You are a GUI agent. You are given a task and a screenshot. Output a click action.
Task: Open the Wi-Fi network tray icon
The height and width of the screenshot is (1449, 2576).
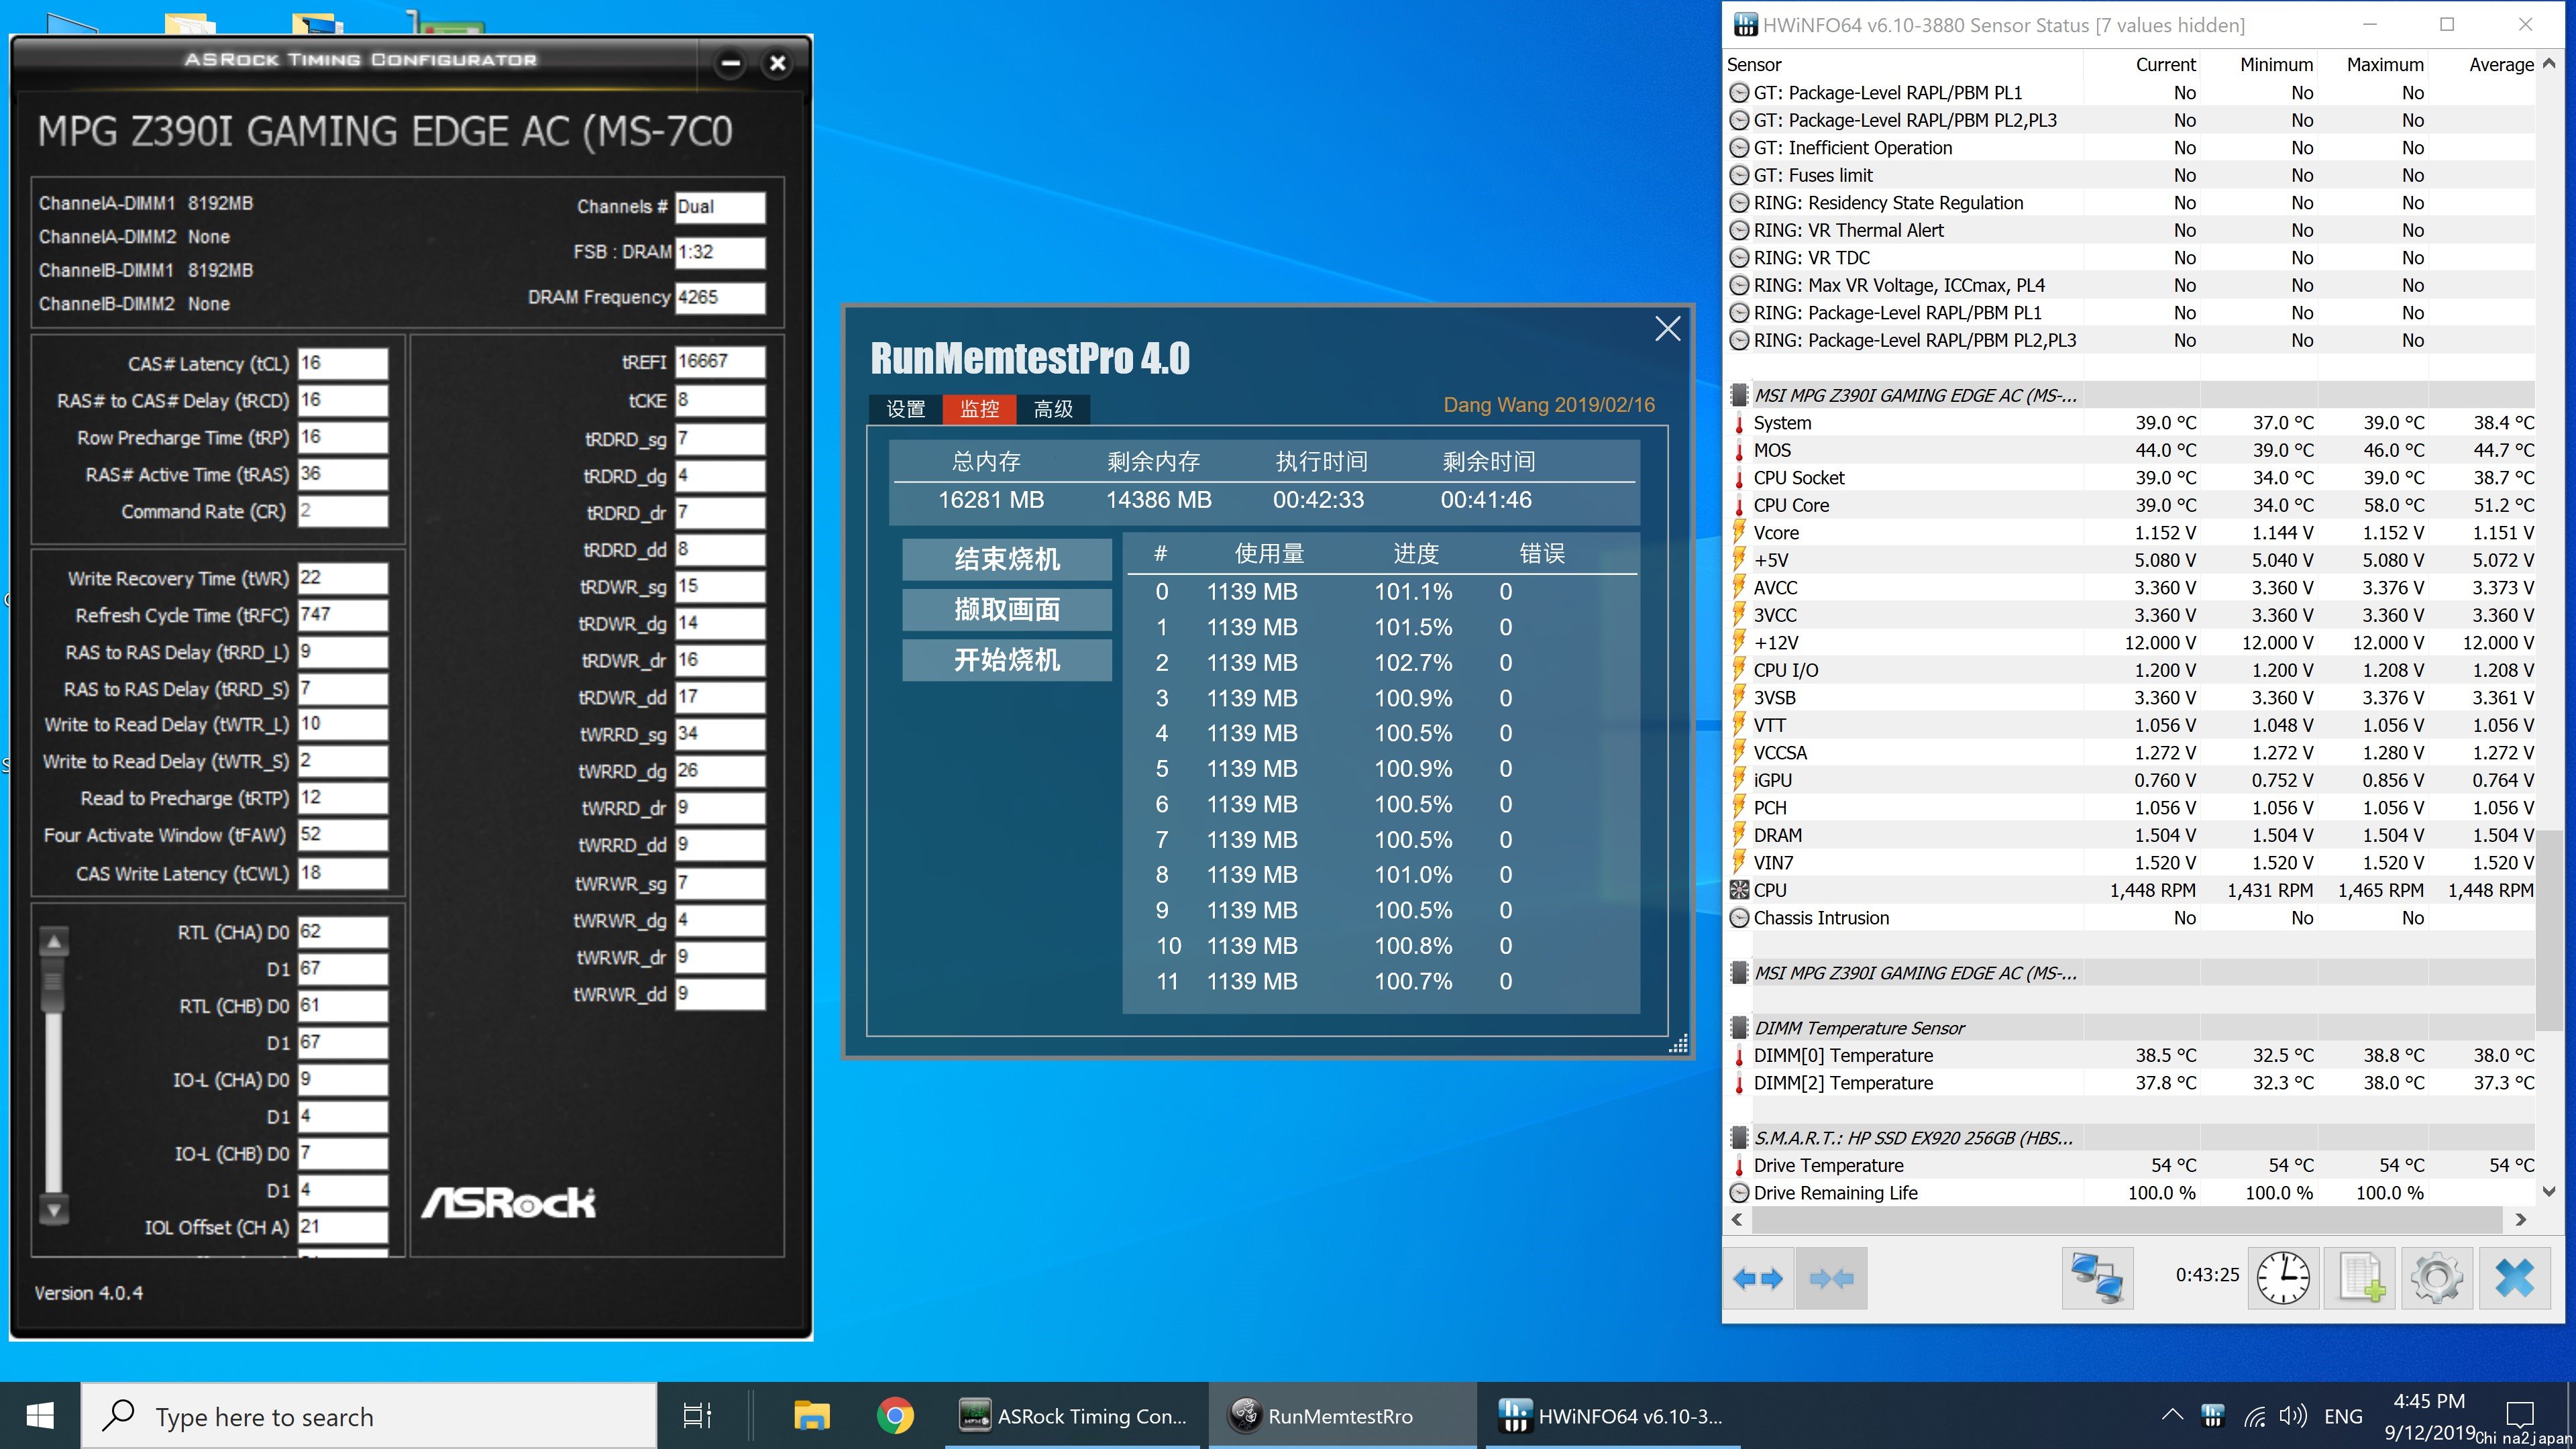click(2254, 1416)
